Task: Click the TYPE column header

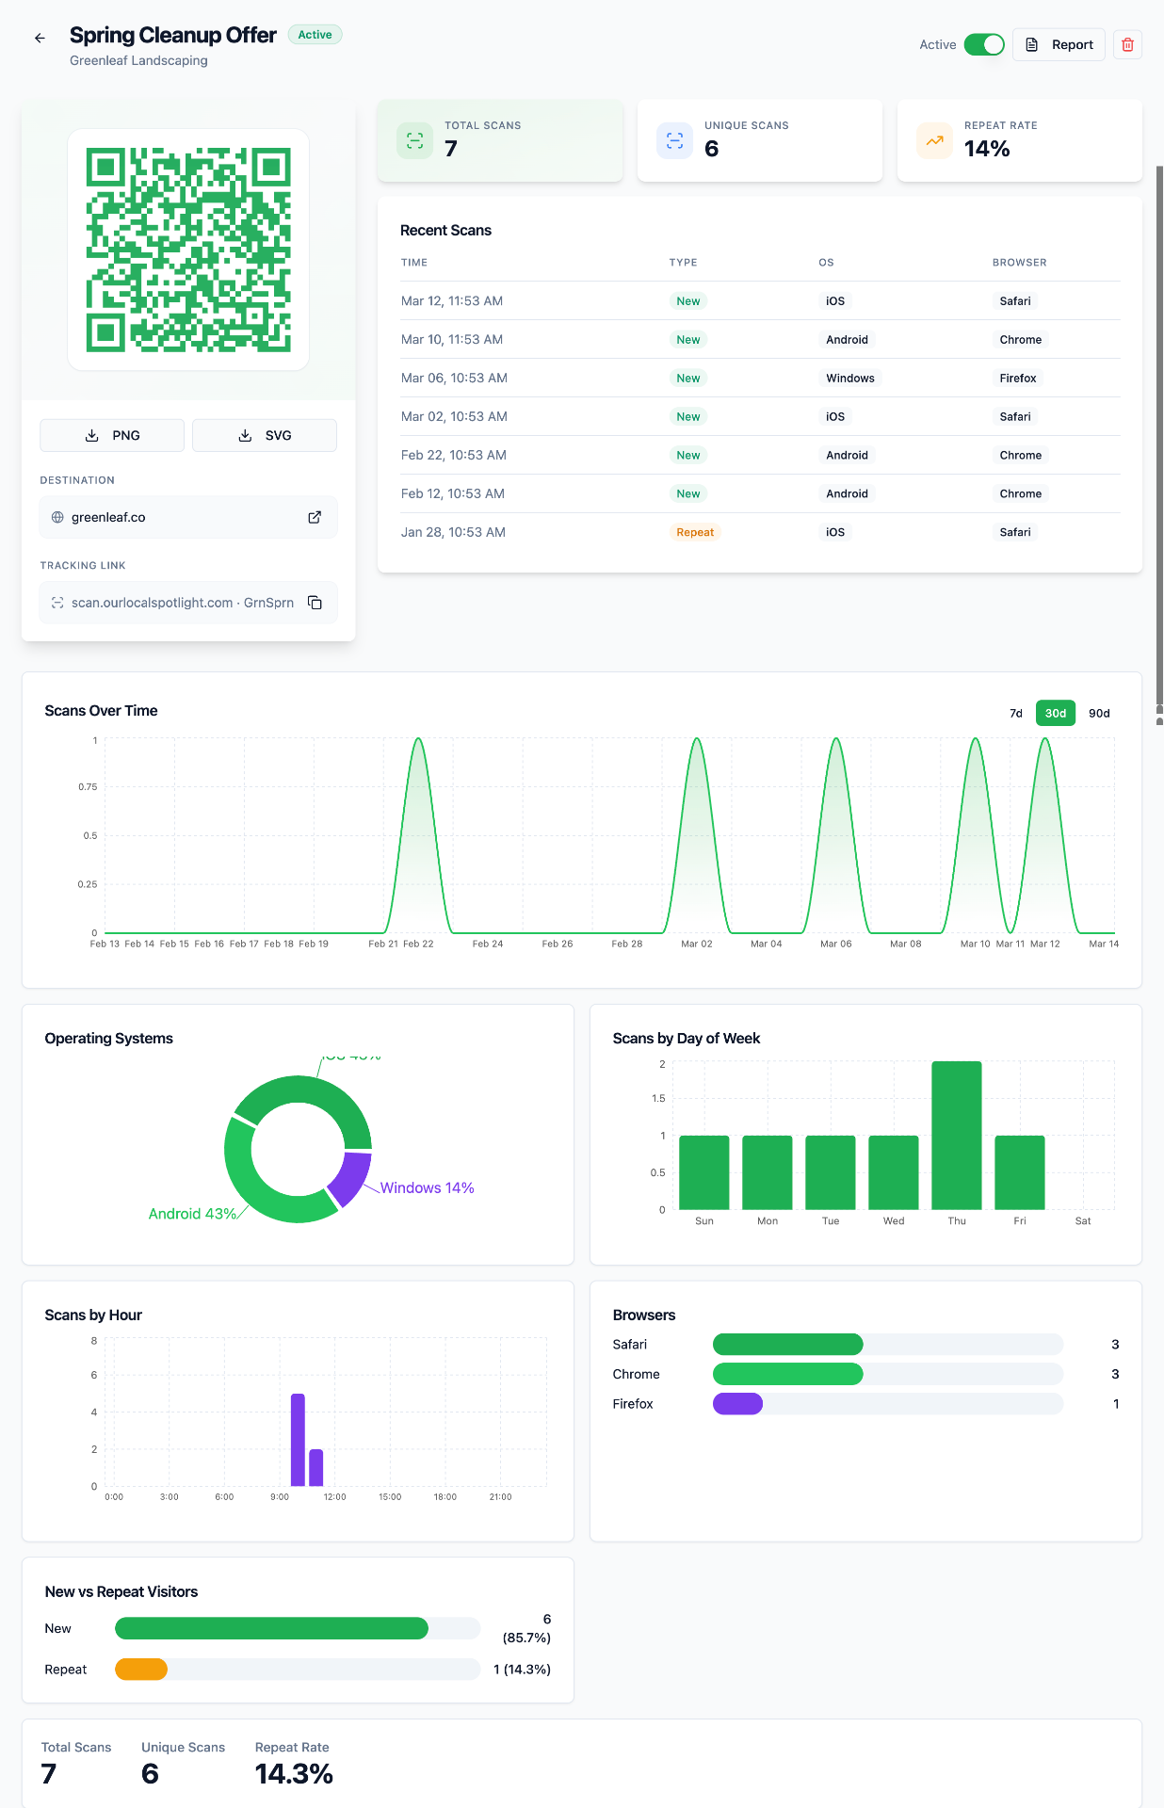Action: tap(683, 263)
